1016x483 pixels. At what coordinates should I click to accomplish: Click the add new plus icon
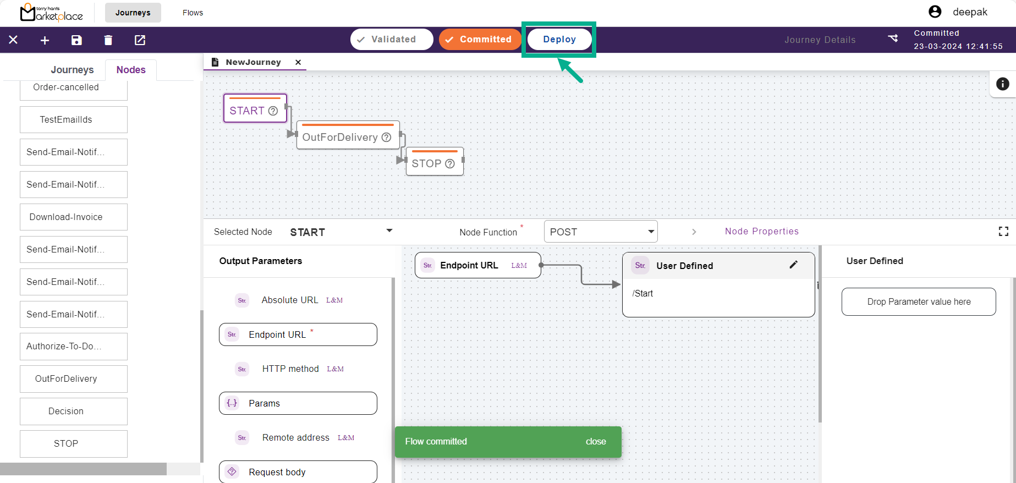45,40
